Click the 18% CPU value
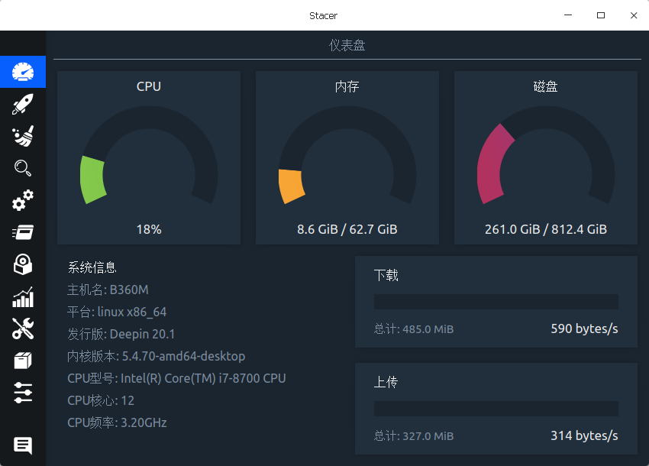This screenshot has height=466, width=649. coord(149,229)
